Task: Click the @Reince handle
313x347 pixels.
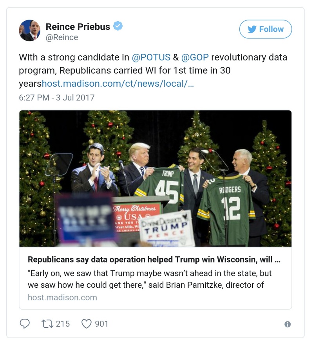Action: [62, 37]
